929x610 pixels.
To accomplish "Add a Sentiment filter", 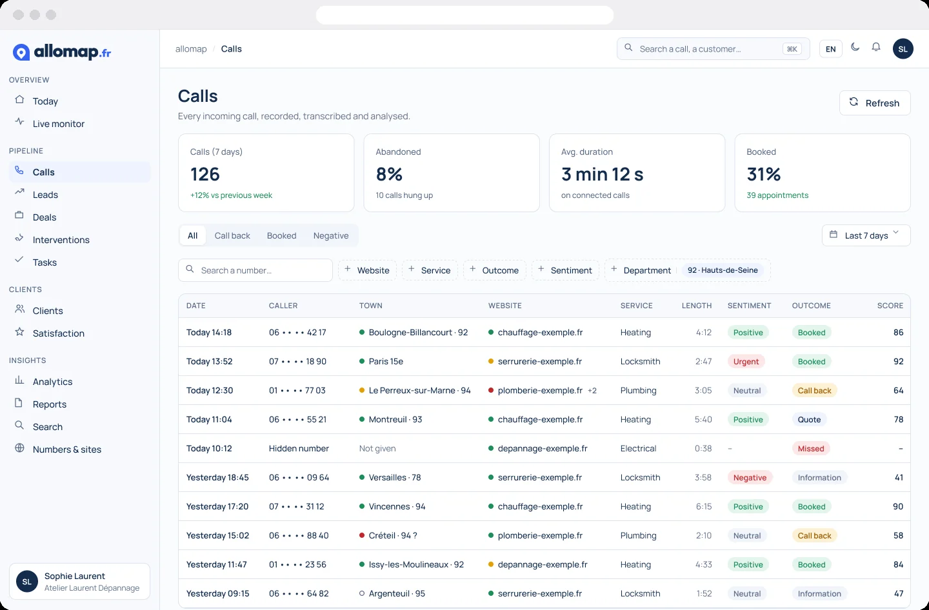I will click(x=565, y=270).
